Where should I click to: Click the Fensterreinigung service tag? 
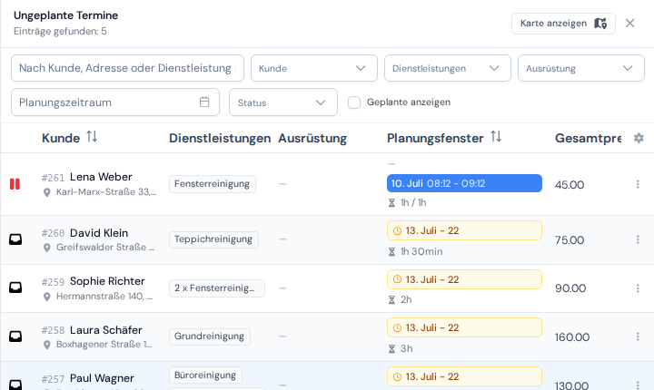point(213,184)
